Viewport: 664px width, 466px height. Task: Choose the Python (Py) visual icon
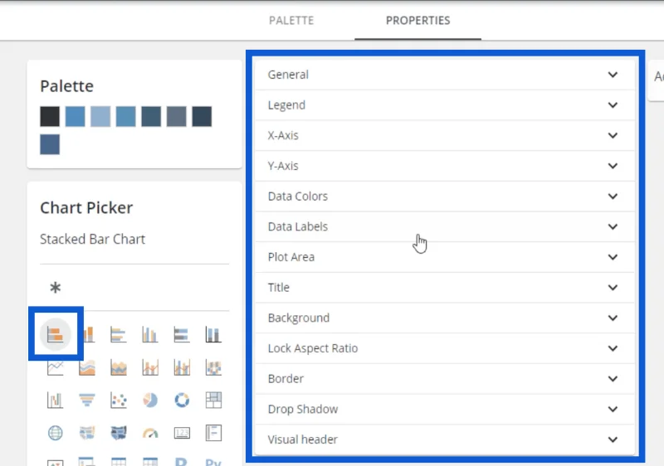pyautogui.click(x=213, y=462)
